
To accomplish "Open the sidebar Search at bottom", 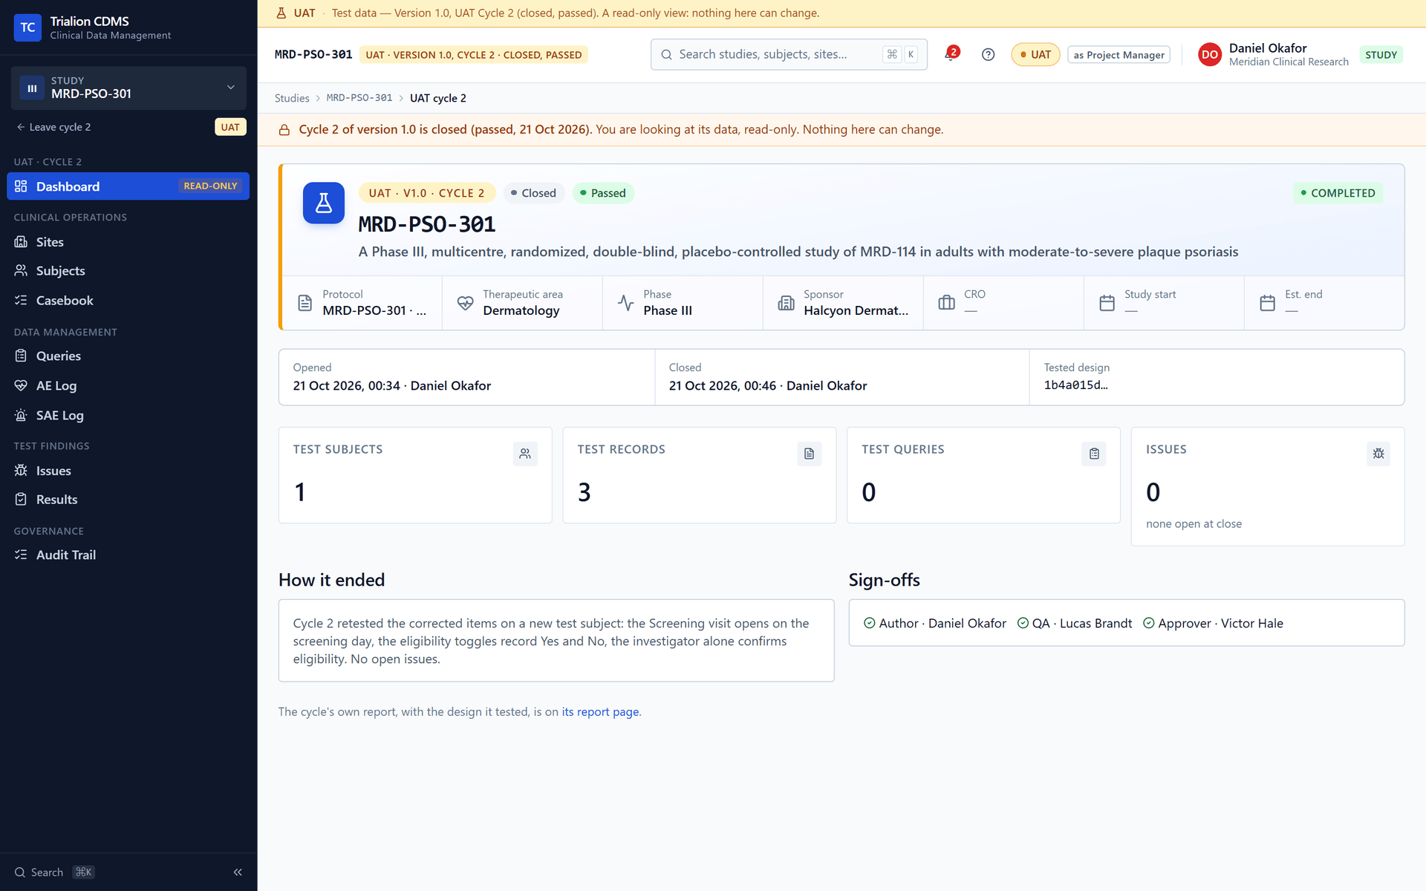I will click(x=54, y=872).
